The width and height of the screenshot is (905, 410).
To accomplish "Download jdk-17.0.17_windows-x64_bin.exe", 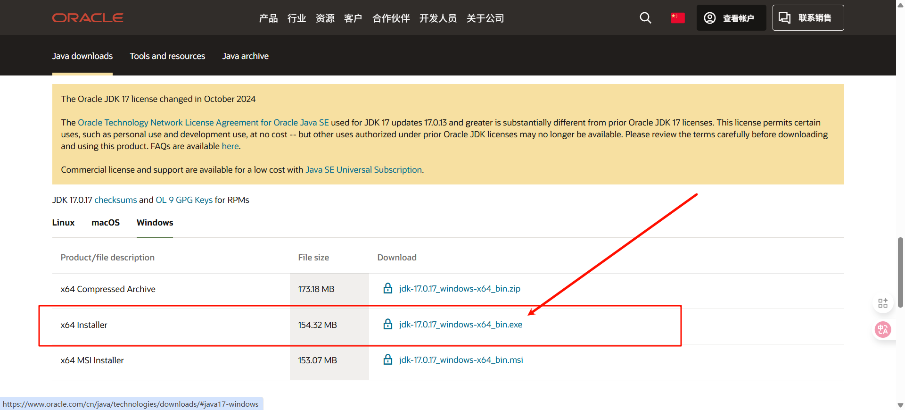I will [x=461, y=325].
